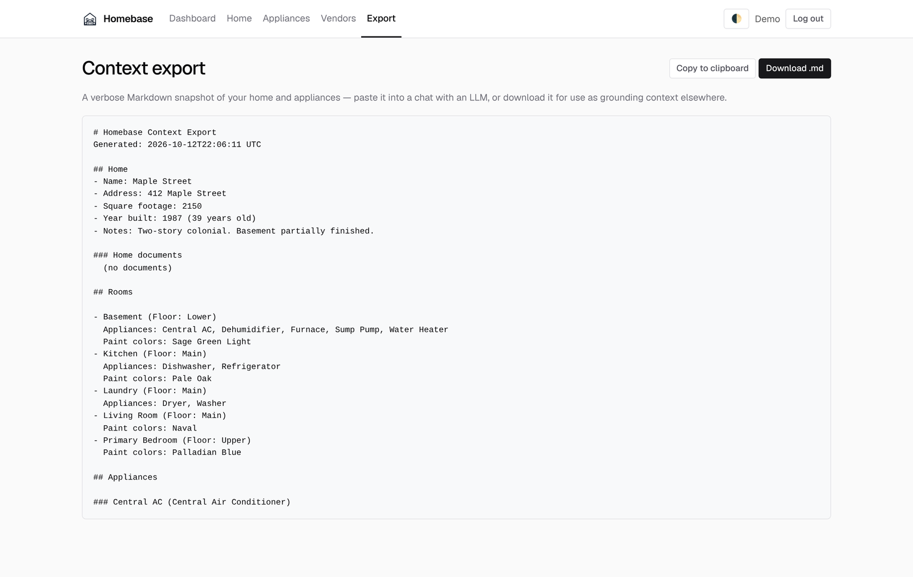Click the 'Generated: 2026-10-12T22:06:11 UTC' line
The height and width of the screenshot is (577, 913).
click(177, 144)
